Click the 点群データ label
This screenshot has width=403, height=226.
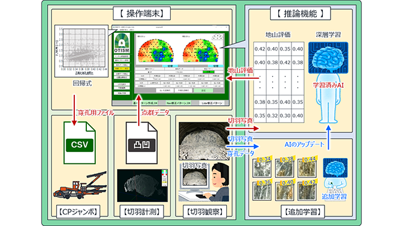coord(155,112)
